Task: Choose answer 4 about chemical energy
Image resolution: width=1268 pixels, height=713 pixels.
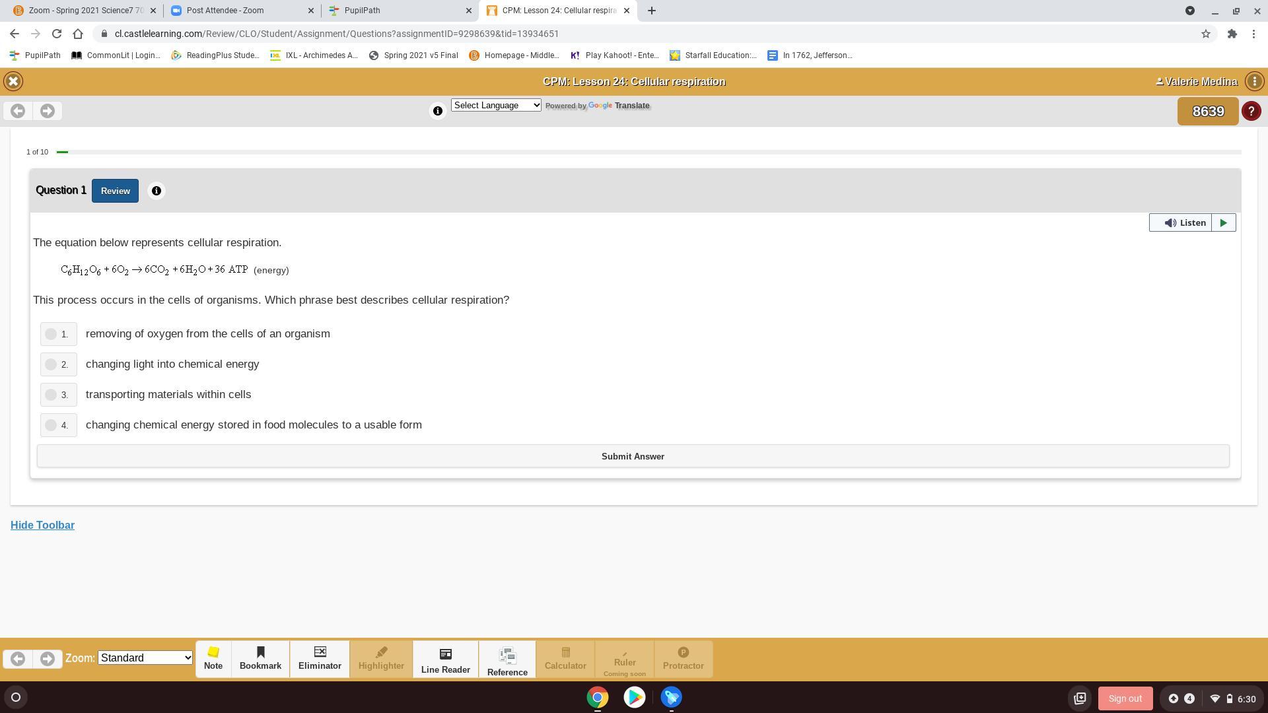Action: point(52,425)
